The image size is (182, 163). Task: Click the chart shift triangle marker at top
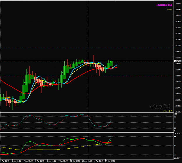pyautogui.click(x=115, y=1)
